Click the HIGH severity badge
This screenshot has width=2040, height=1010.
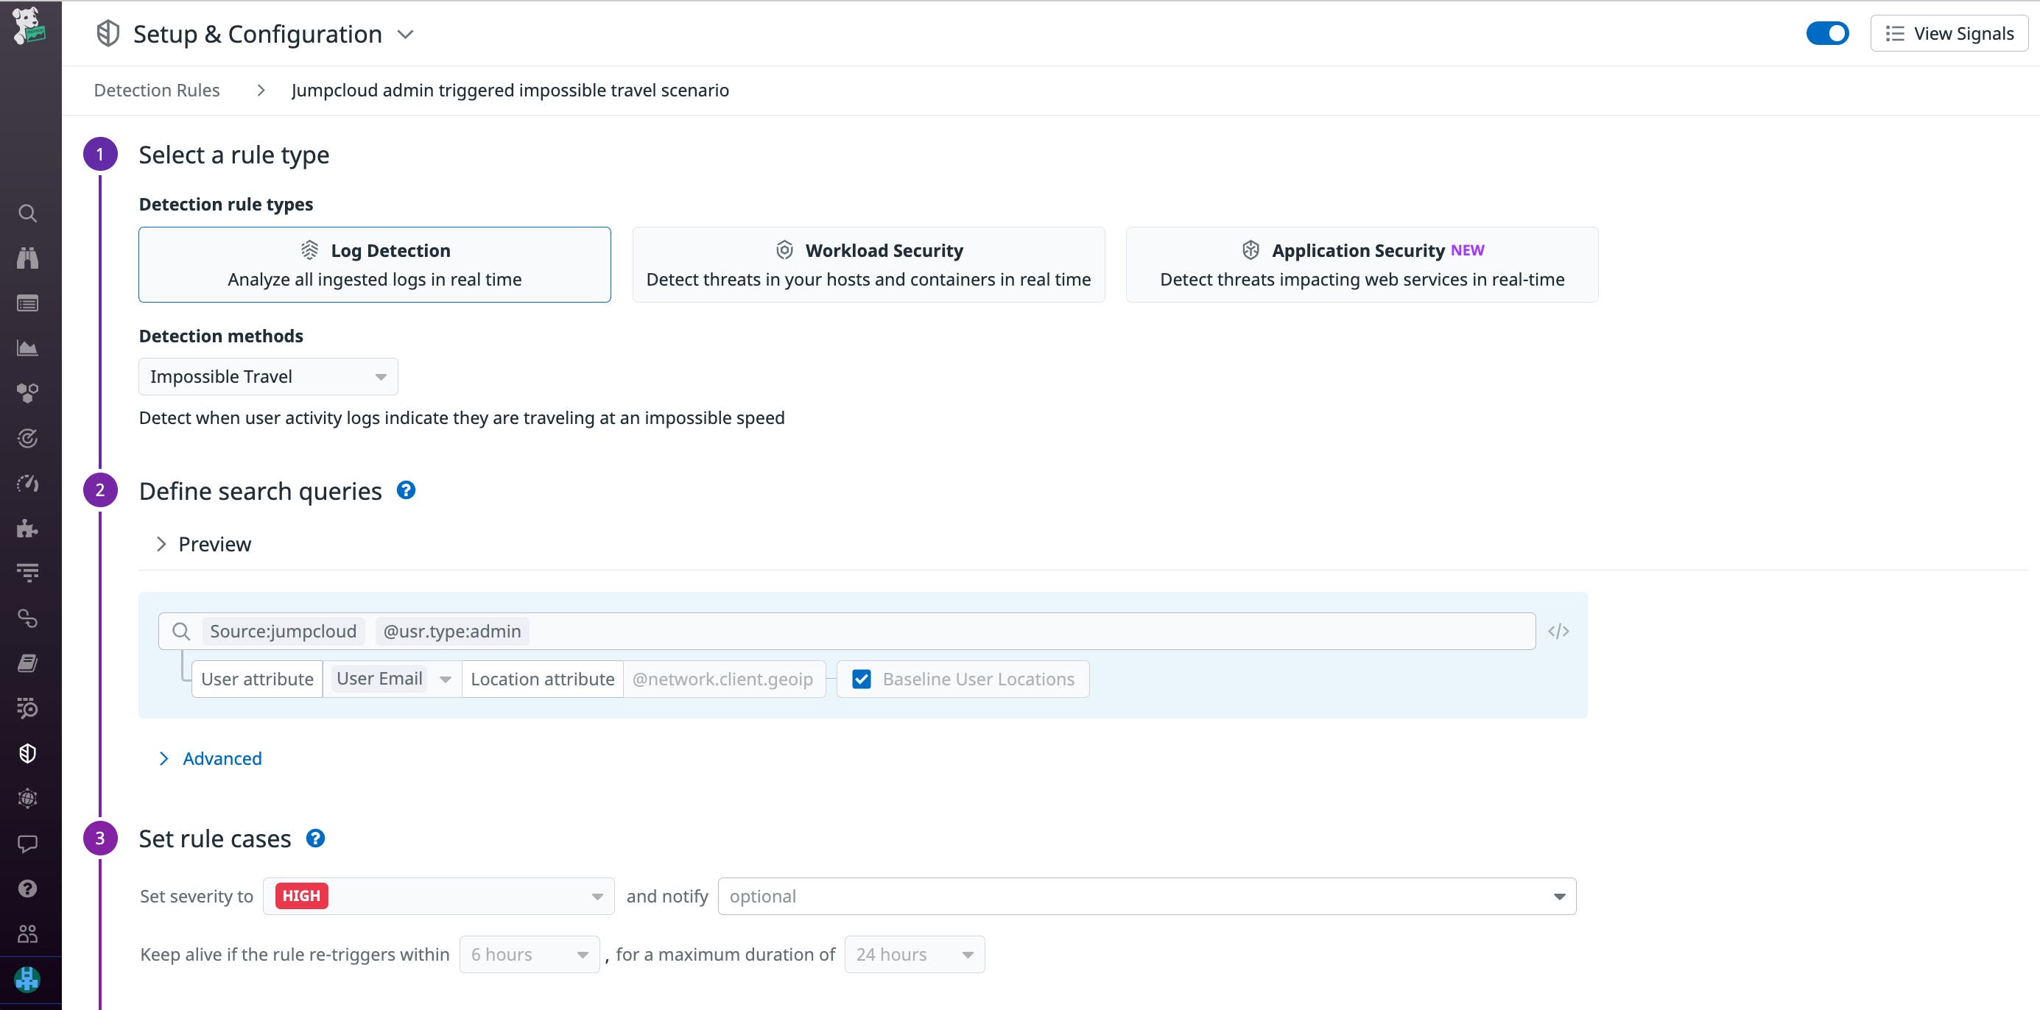[301, 895]
